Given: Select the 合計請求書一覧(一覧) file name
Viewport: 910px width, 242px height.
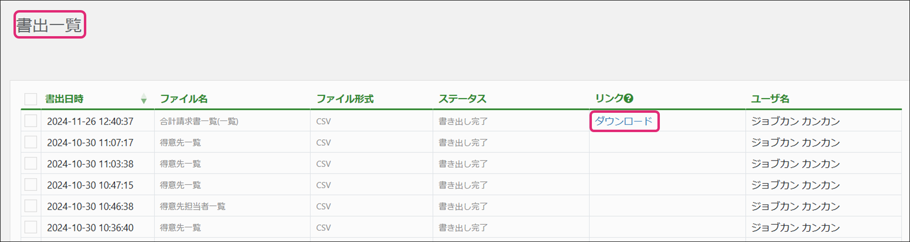Looking at the screenshot, I should click(199, 121).
